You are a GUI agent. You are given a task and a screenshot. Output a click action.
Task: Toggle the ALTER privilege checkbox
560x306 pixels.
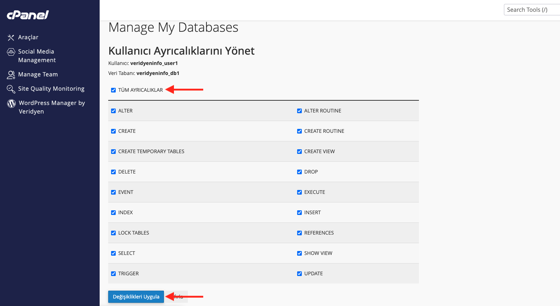[x=114, y=111]
